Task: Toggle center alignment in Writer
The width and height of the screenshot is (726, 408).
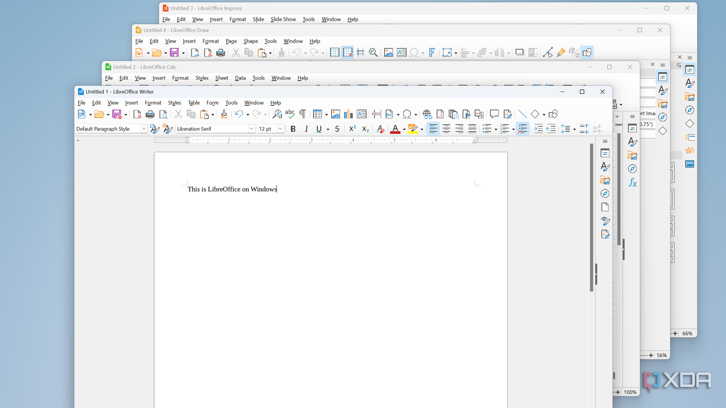Action: (x=446, y=129)
